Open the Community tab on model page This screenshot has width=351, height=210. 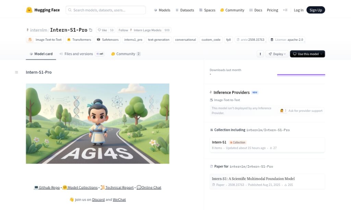(125, 54)
